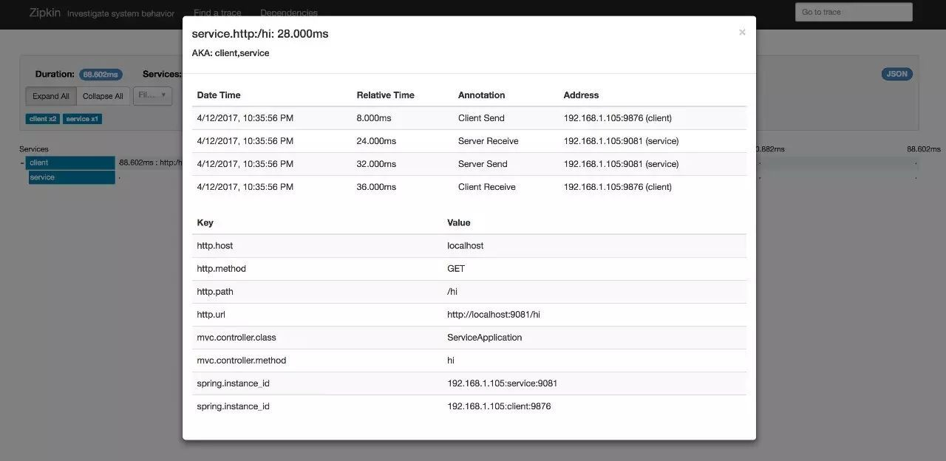Click the Address column header
Image resolution: width=946 pixels, height=461 pixels.
[581, 95]
